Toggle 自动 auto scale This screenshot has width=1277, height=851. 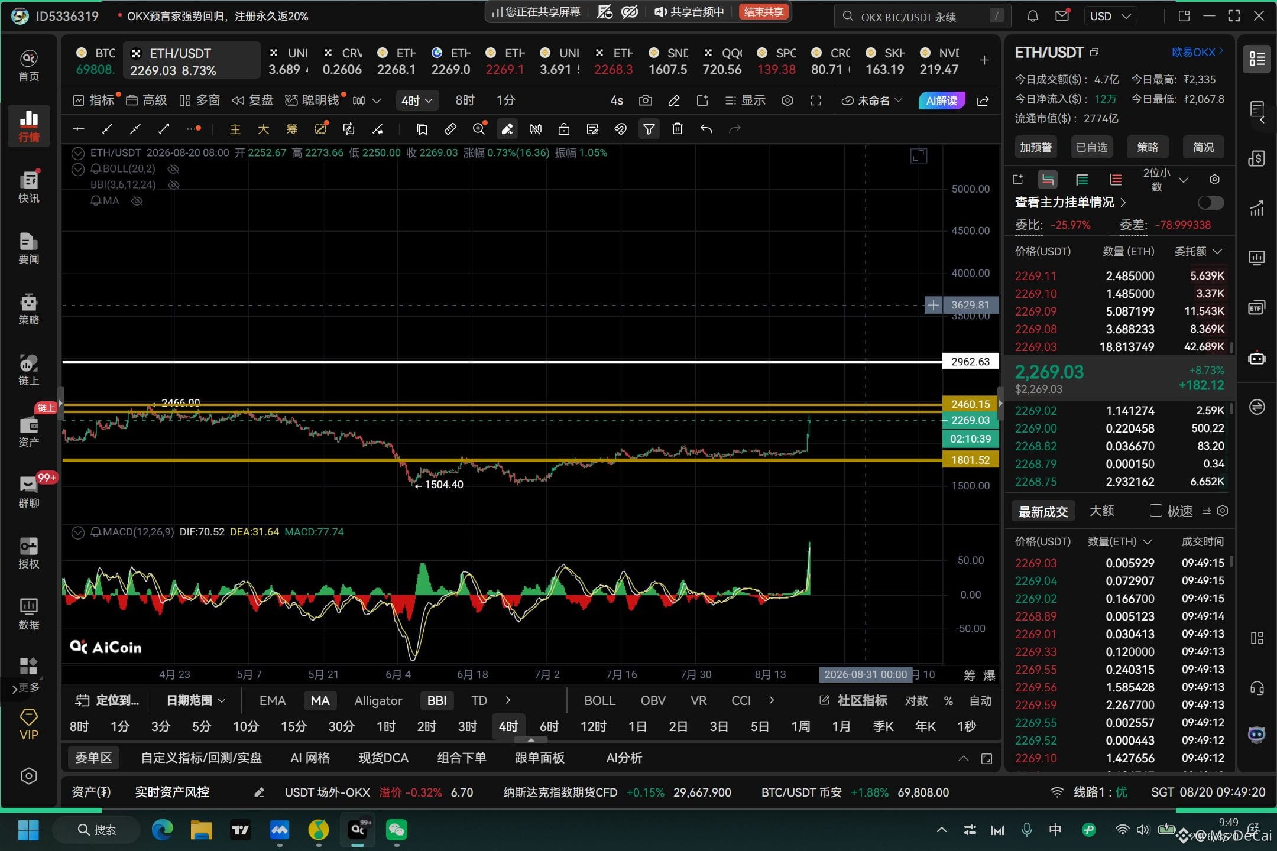click(980, 700)
